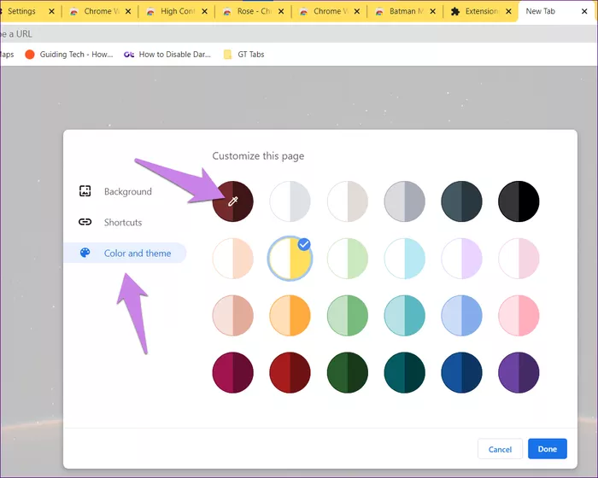
Task: Click the Cancel button
Action: [x=500, y=449]
